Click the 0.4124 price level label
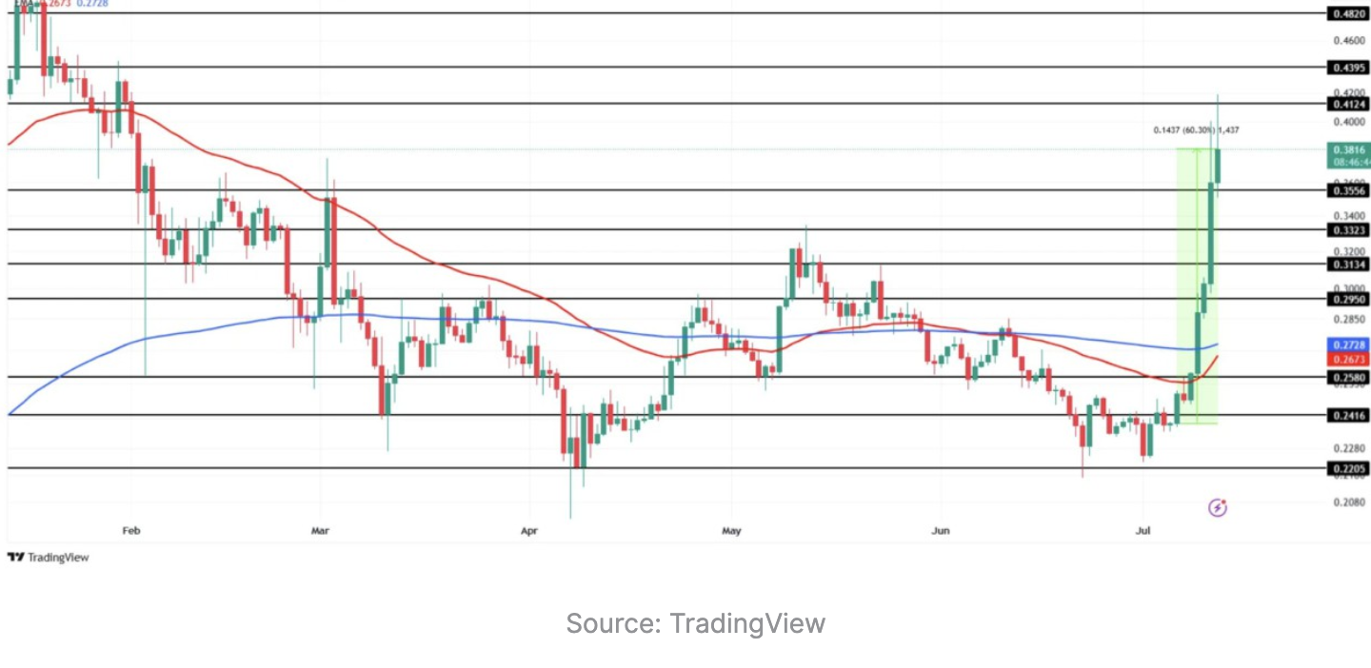Viewport: 1371px width, 668px height. coord(1348,103)
